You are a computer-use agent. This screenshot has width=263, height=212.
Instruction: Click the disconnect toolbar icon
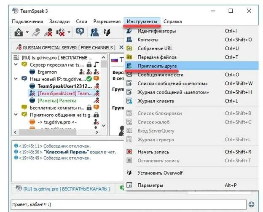coord(19,32)
